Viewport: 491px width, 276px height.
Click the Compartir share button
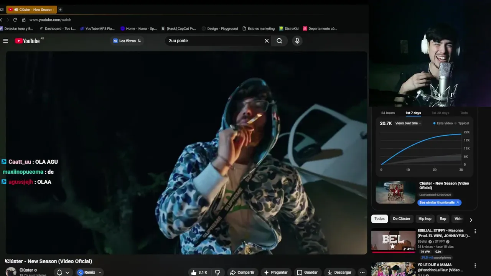242,273
